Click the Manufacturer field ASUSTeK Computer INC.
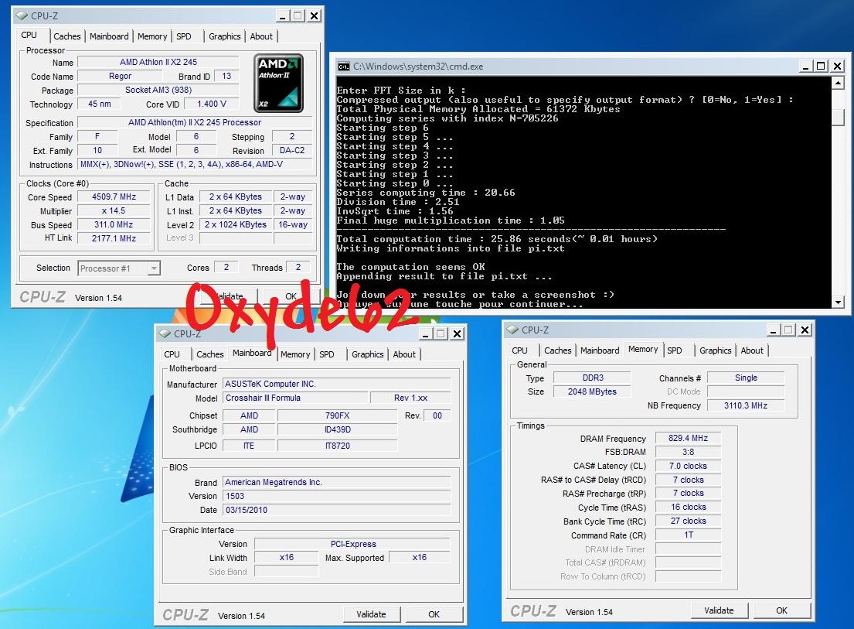Viewport: 854px width, 629px height. (x=337, y=384)
